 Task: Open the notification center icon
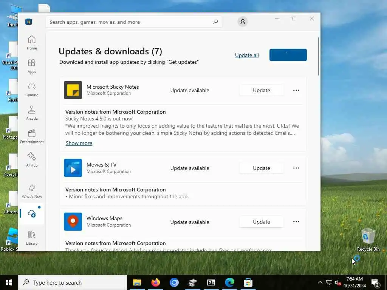click(375, 282)
